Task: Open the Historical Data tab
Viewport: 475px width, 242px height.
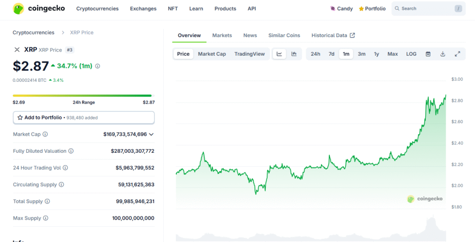Action: point(333,35)
